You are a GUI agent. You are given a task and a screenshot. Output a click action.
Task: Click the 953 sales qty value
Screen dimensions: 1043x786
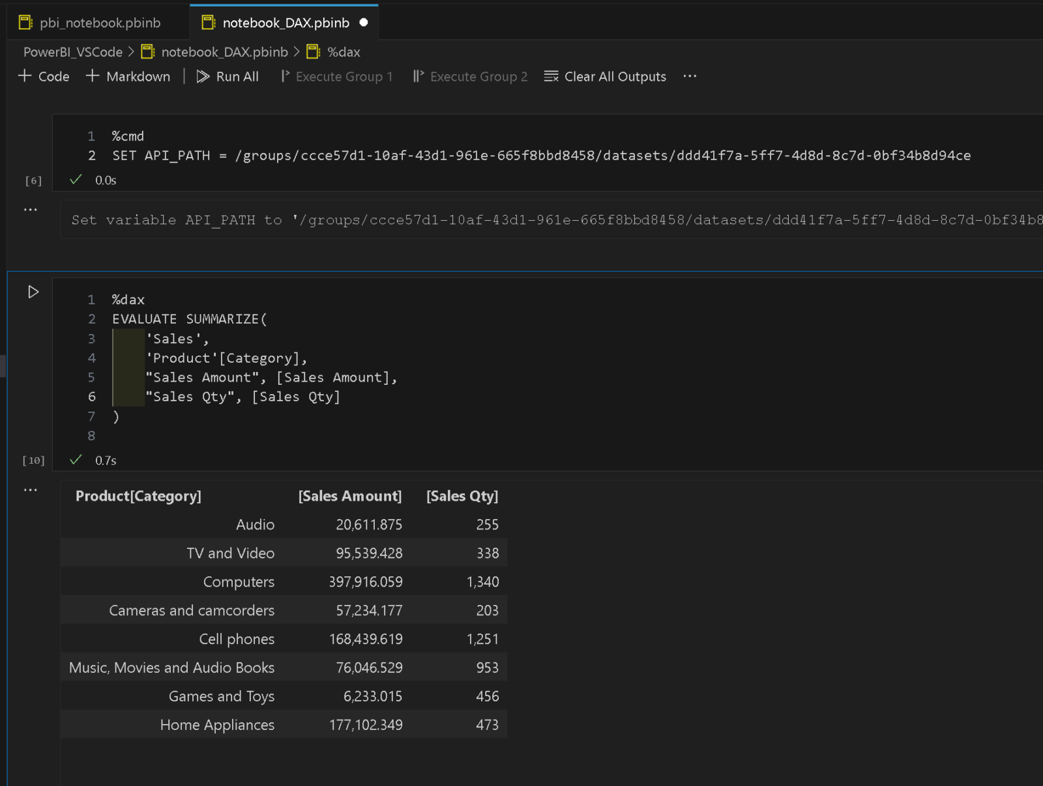(487, 668)
